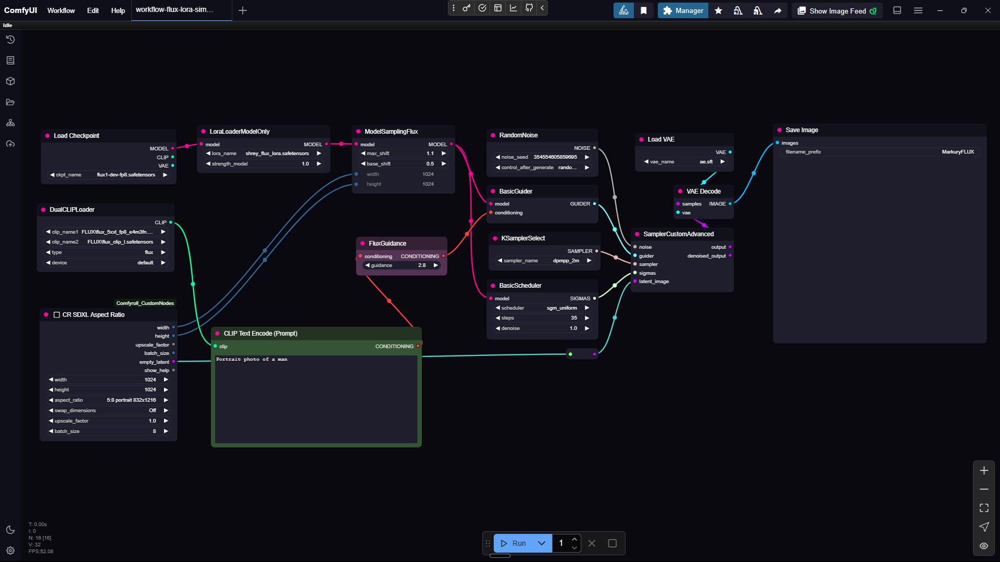The width and height of the screenshot is (1000, 562).
Task: Select the workflow-flux-lora-sim tab
Action: (181, 10)
